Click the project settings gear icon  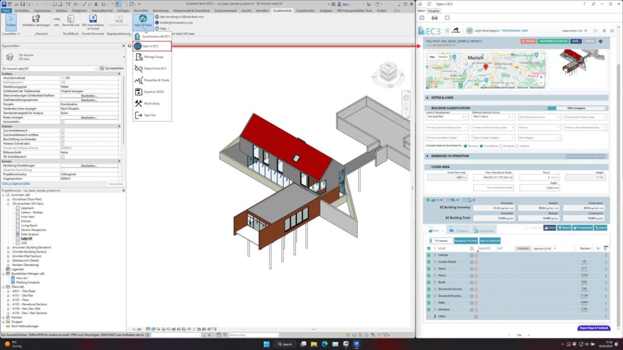pos(600,41)
